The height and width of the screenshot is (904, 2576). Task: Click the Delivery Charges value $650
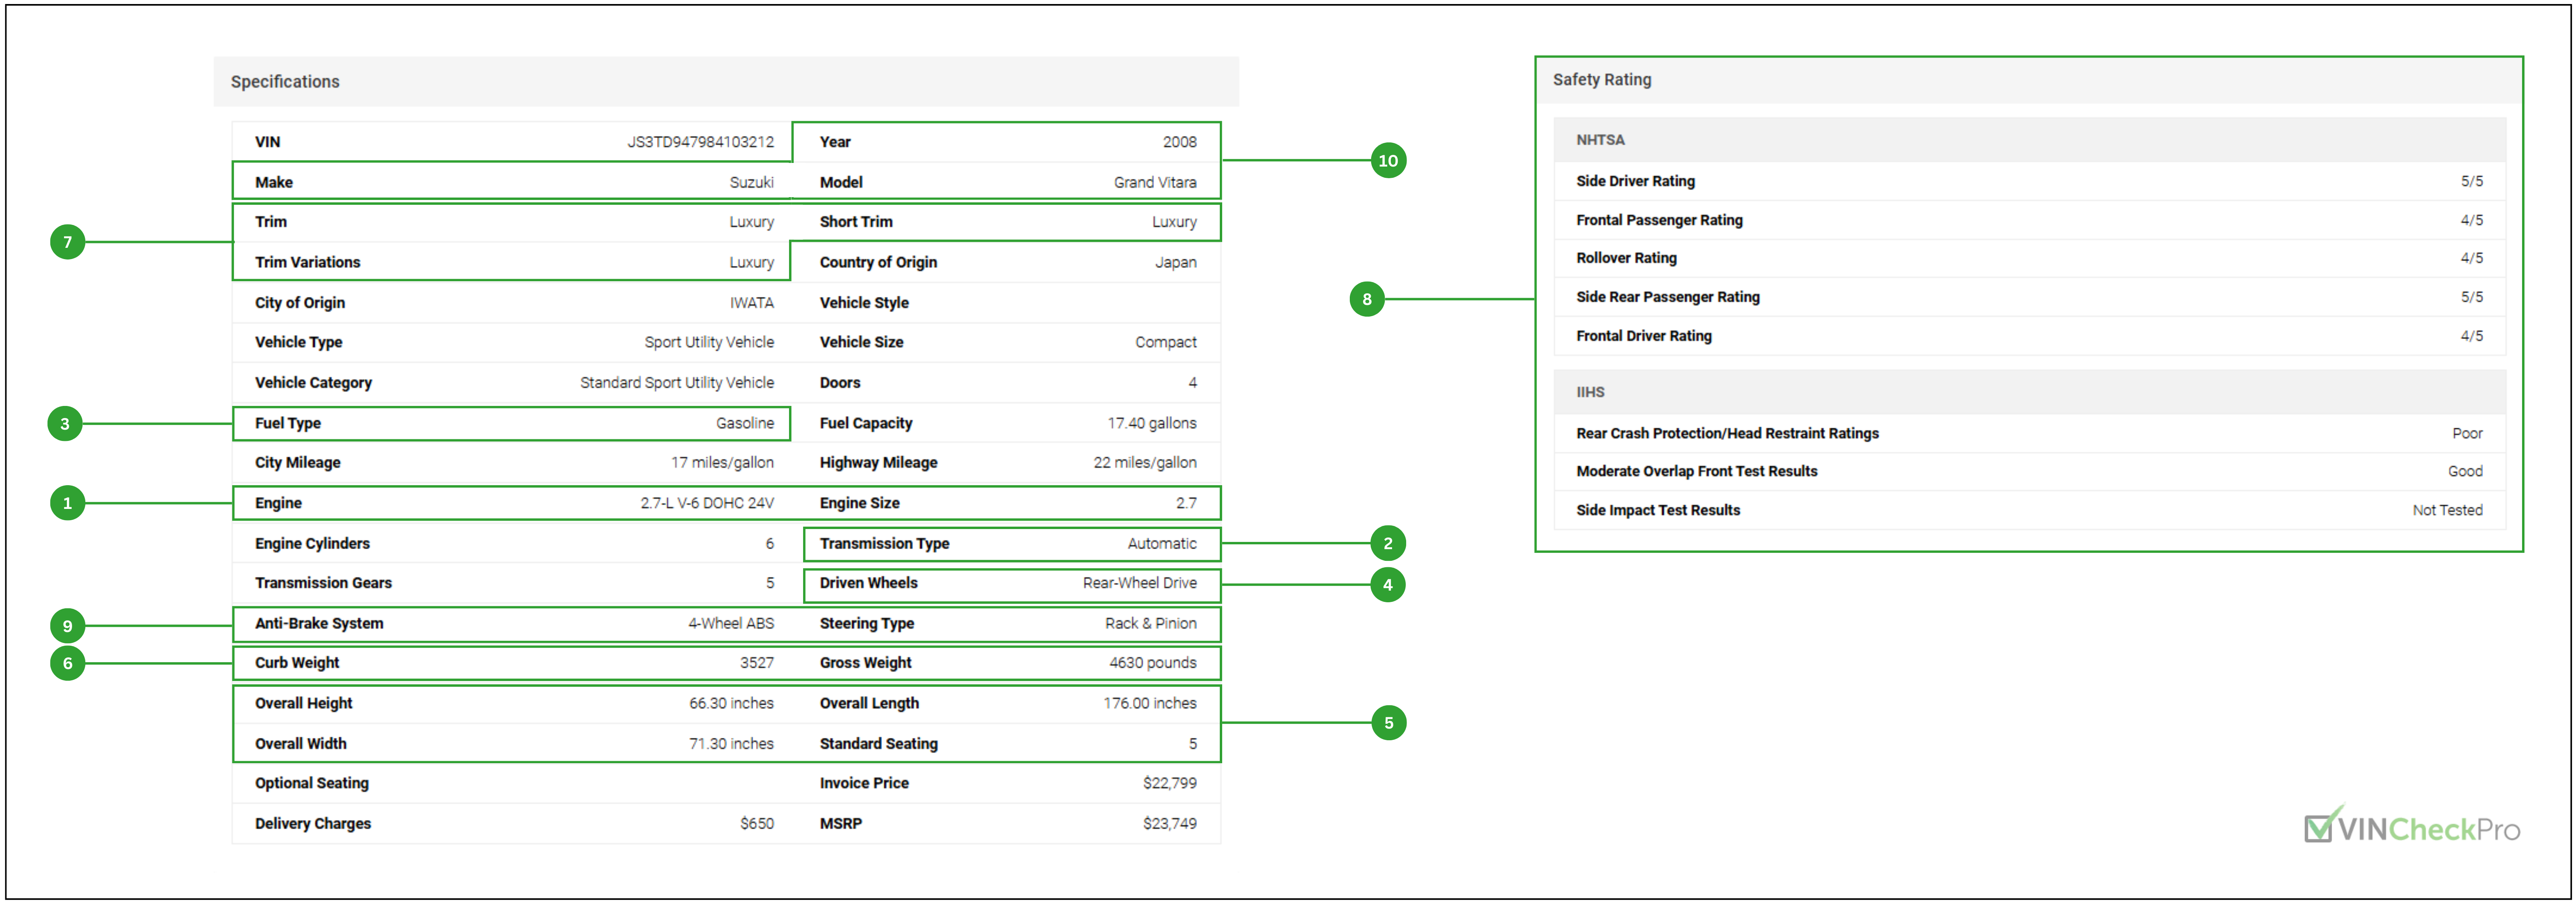click(756, 824)
